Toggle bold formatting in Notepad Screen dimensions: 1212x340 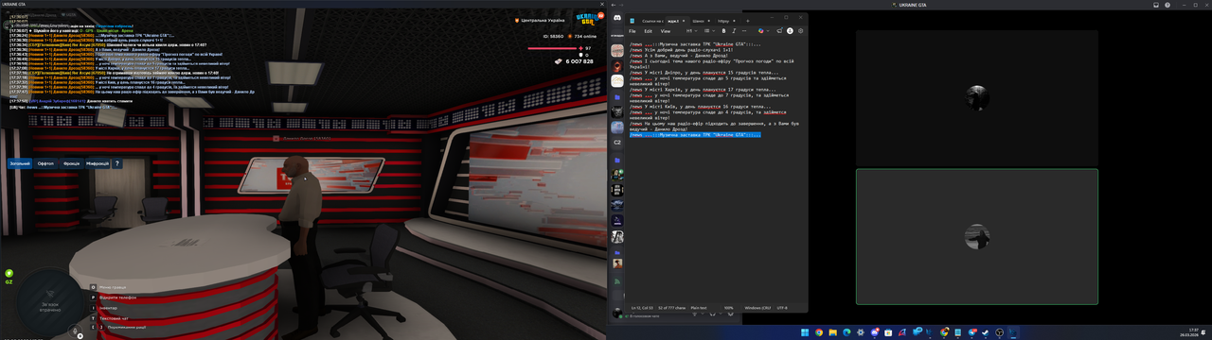[723, 31]
